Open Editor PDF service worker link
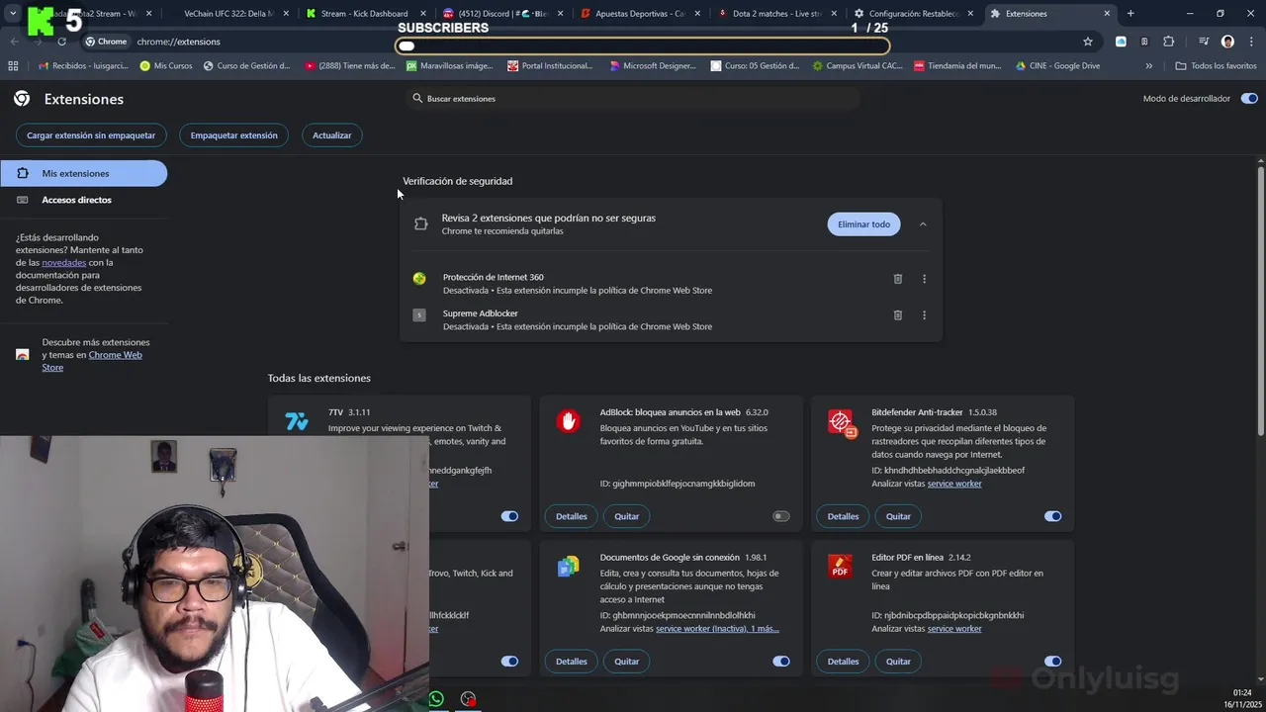The width and height of the screenshot is (1266, 712). click(954, 629)
